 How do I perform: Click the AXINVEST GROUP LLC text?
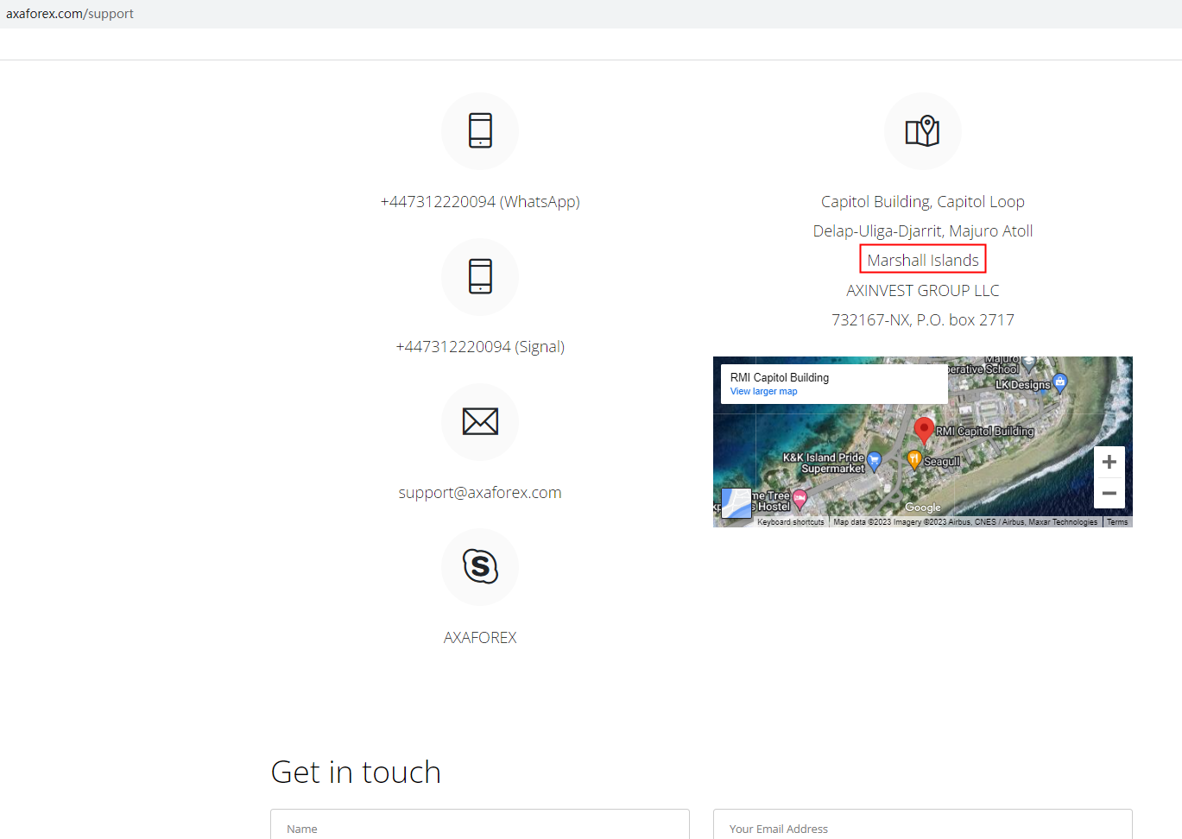923,291
